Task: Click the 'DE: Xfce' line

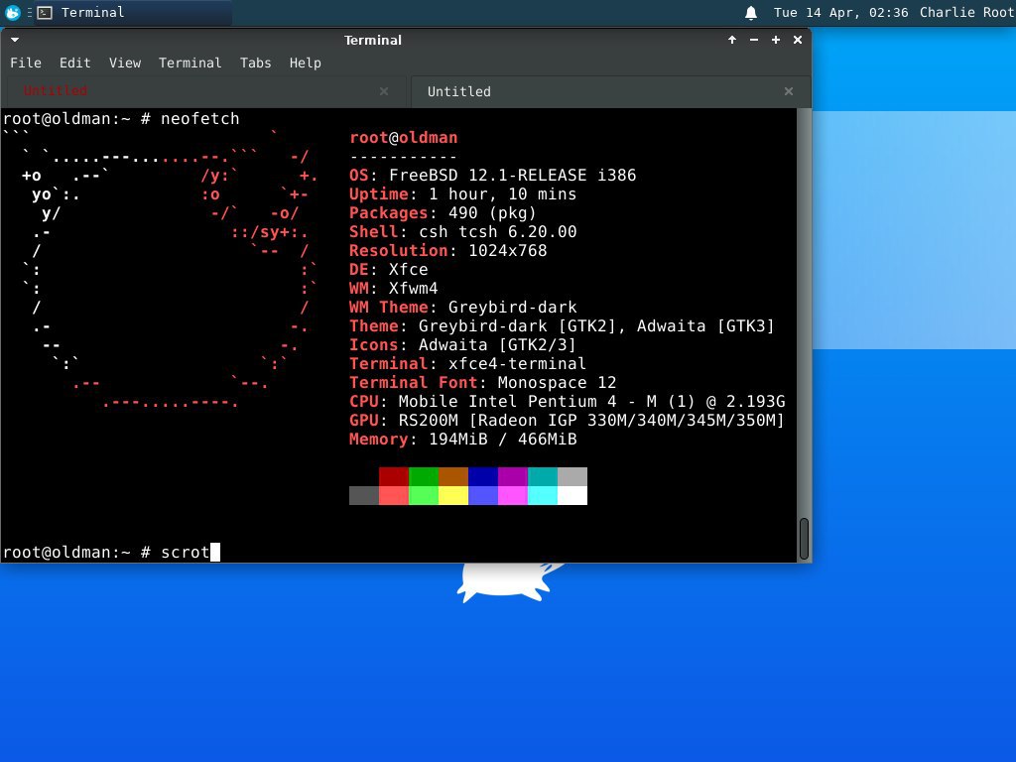Action: click(x=389, y=269)
